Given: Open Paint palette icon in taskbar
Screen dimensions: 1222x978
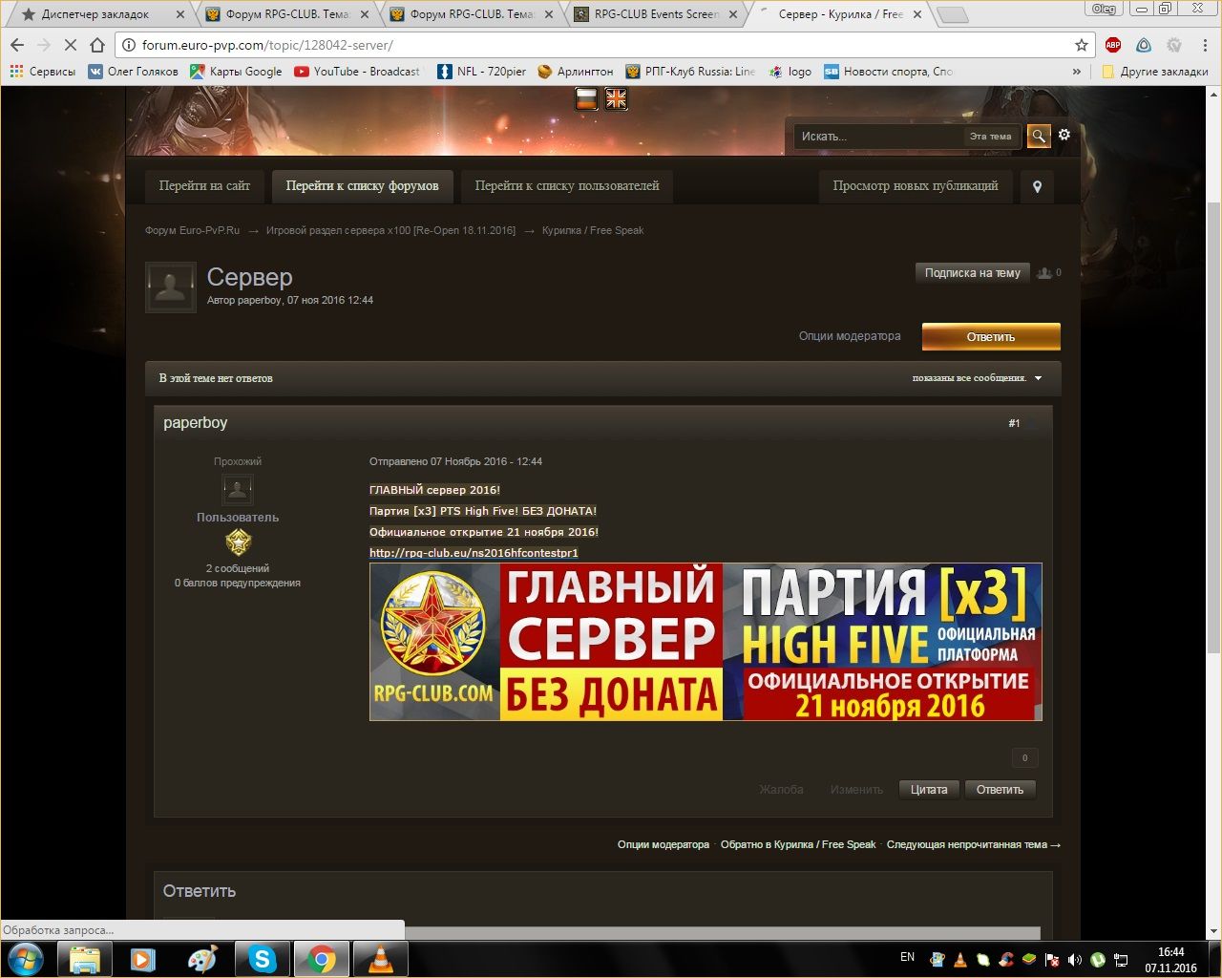Looking at the screenshot, I should (x=203, y=959).
